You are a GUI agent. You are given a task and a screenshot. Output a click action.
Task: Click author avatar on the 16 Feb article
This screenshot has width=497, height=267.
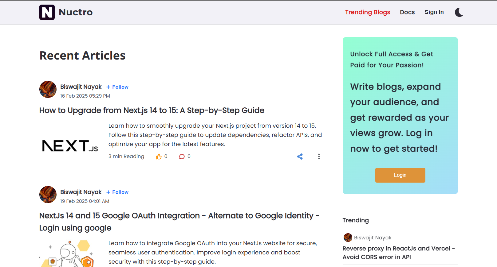(x=48, y=89)
